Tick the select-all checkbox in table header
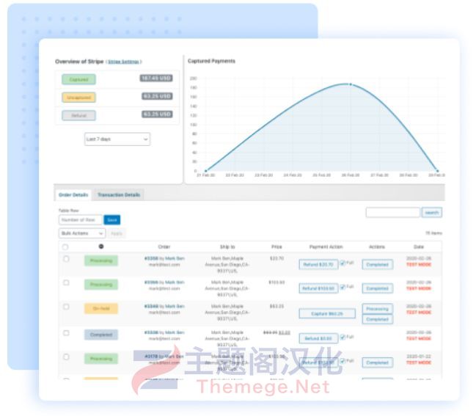The height and width of the screenshot is (416, 476). coord(65,247)
